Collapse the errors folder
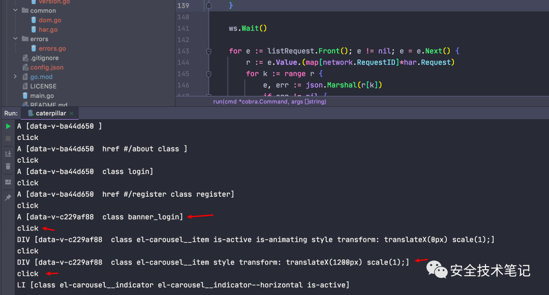Image resolution: width=549 pixels, height=295 pixels. (15, 39)
